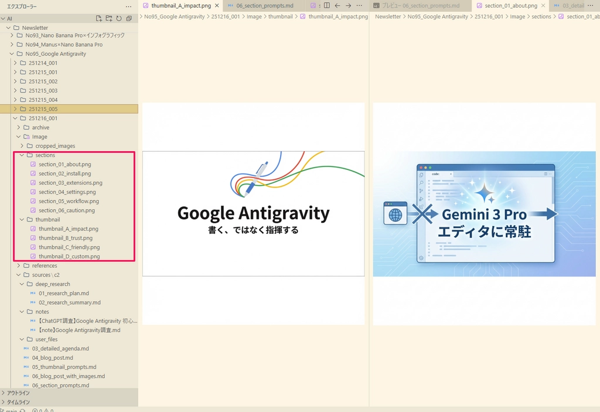Open section_02_install.png file
Image resolution: width=600 pixels, height=412 pixels.
click(x=64, y=173)
